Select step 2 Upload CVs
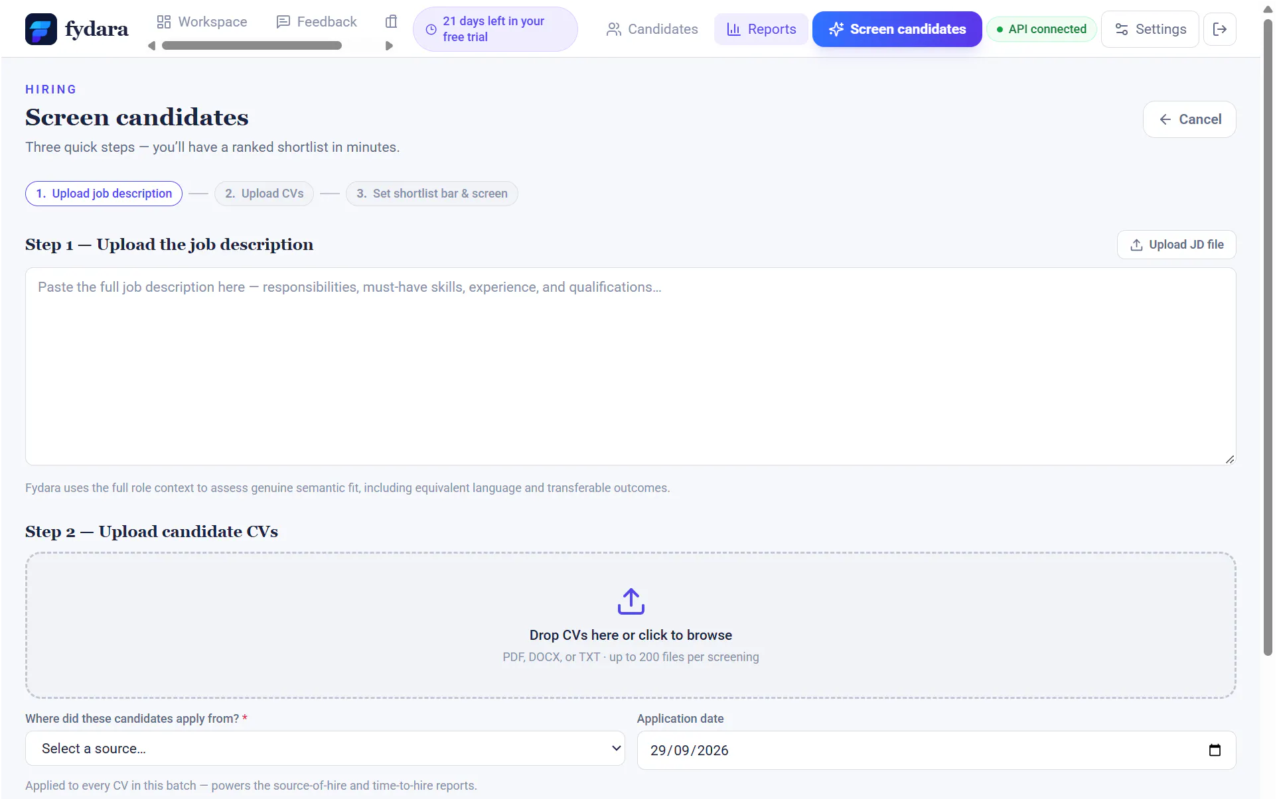Screen dimensions: 1277x799 (x=264, y=194)
